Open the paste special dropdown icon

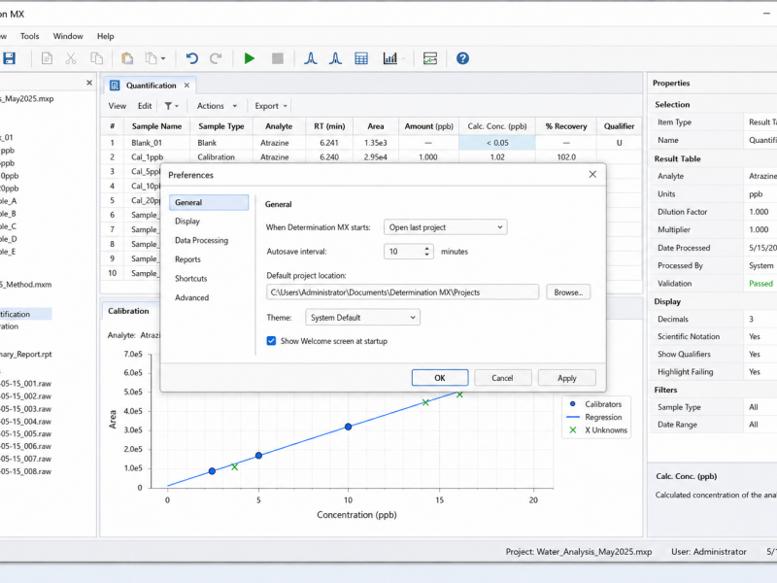(155, 58)
